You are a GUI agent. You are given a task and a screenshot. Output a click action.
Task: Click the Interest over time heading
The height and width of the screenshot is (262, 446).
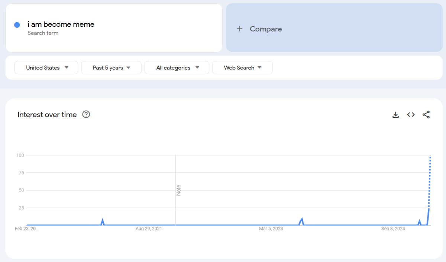pos(47,115)
